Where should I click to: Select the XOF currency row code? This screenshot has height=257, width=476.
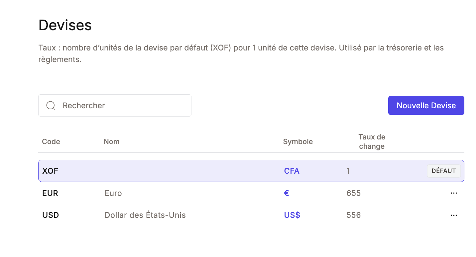coord(50,171)
